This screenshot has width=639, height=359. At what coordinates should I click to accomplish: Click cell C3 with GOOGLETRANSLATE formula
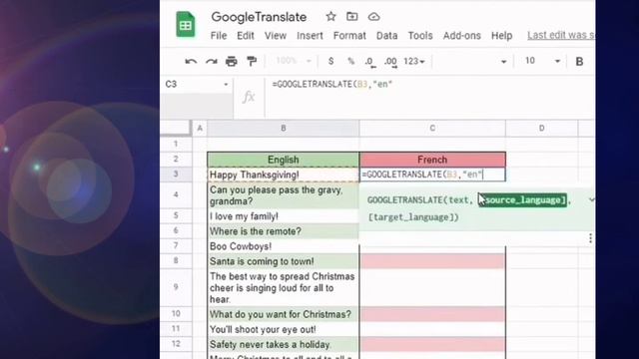(x=432, y=175)
